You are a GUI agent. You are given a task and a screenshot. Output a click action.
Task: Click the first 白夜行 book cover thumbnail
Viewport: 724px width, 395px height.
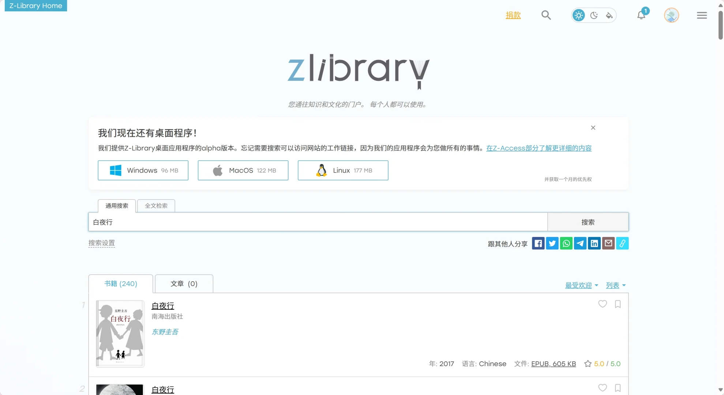[x=120, y=334]
